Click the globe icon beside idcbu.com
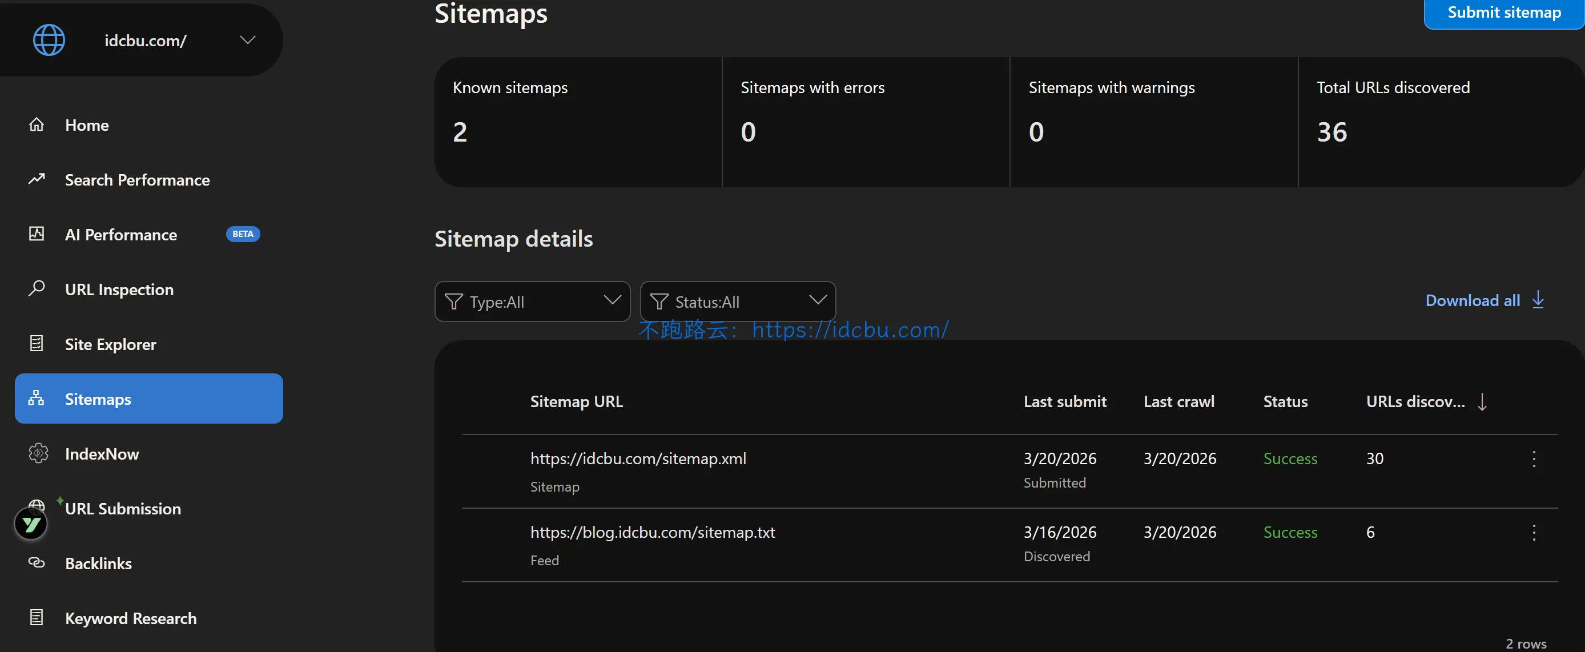 pos(49,40)
